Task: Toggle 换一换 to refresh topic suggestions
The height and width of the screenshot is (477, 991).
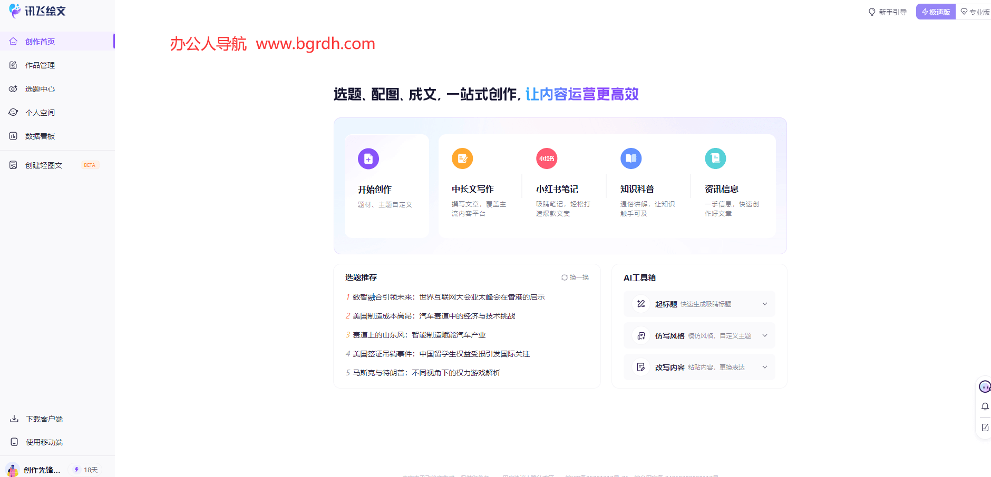Action: 575,277
